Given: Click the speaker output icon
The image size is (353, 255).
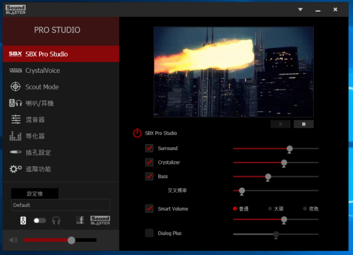Looking at the screenshot, I should (23, 221).
